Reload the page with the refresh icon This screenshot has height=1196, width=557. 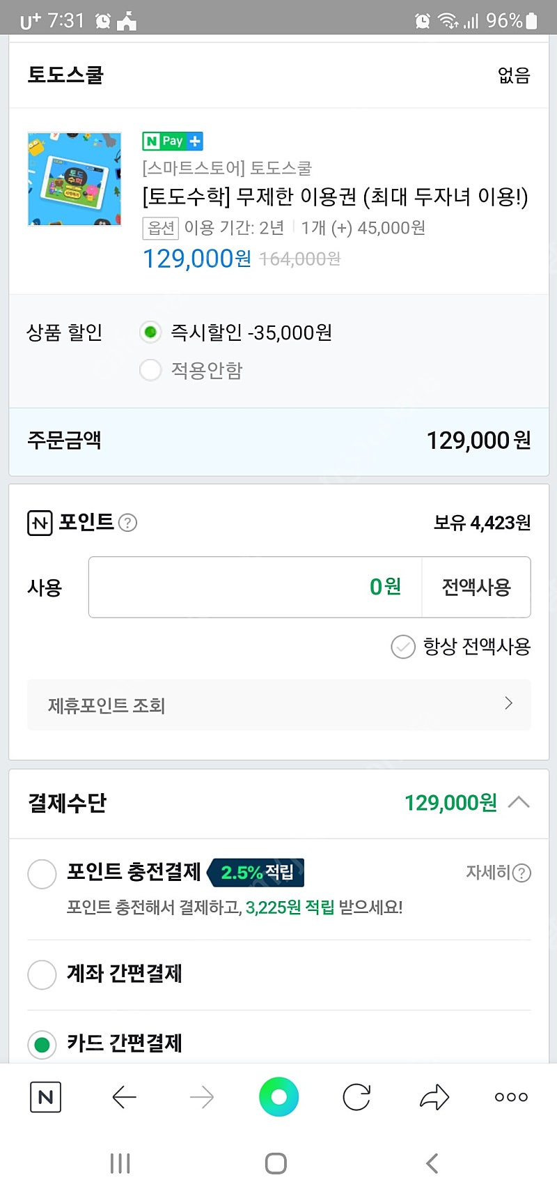pyautogui.click(x=356, y=1097)
